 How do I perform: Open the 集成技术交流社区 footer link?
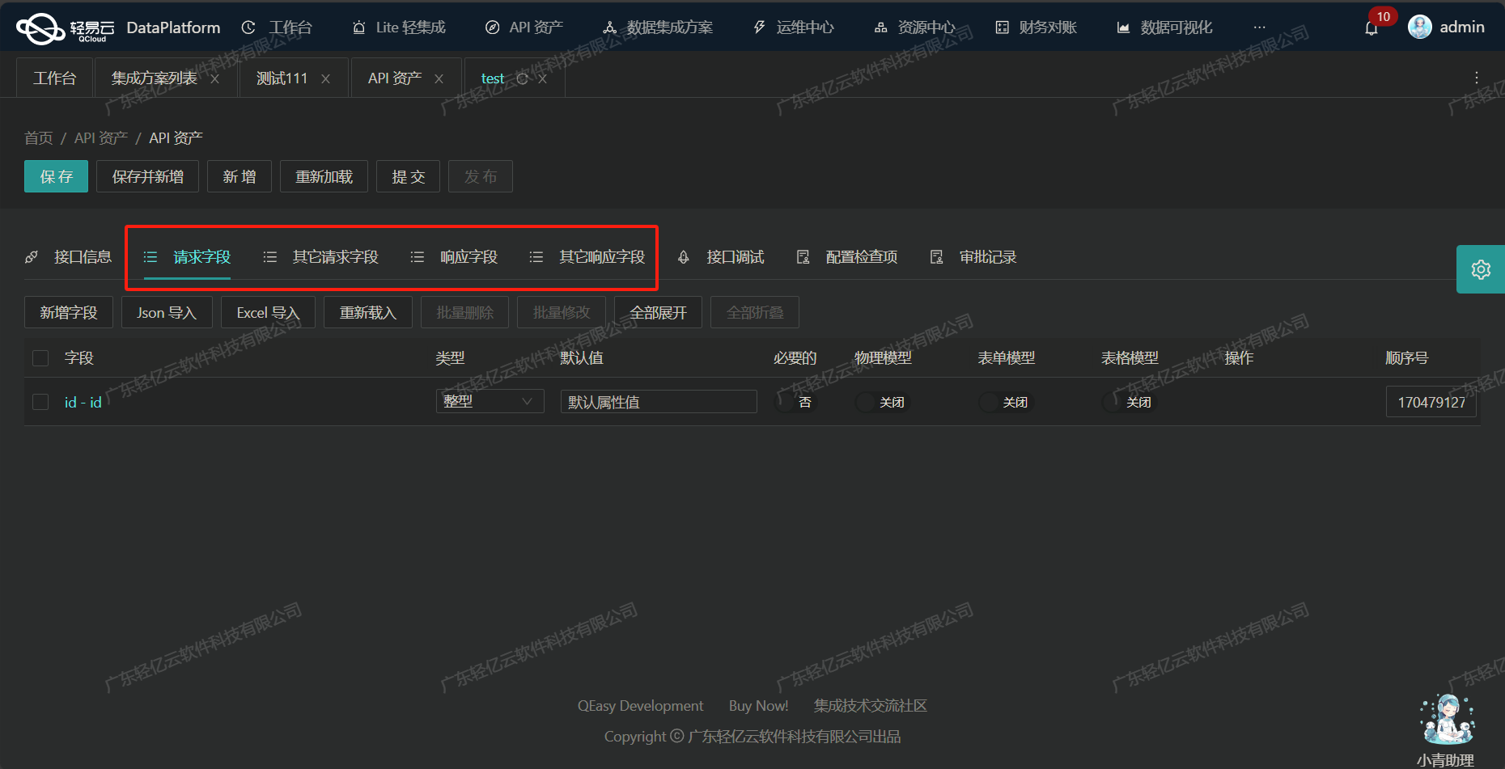[871, 706]
